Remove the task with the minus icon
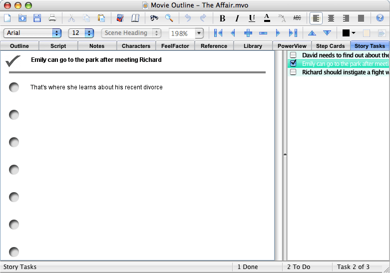The height and width of the screenshot is (273, 390). pos(263,33)
